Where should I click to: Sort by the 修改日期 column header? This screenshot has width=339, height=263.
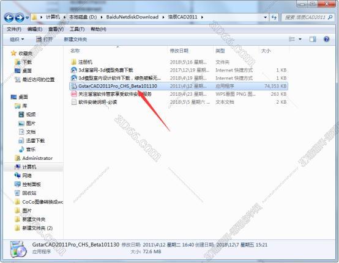179,51
